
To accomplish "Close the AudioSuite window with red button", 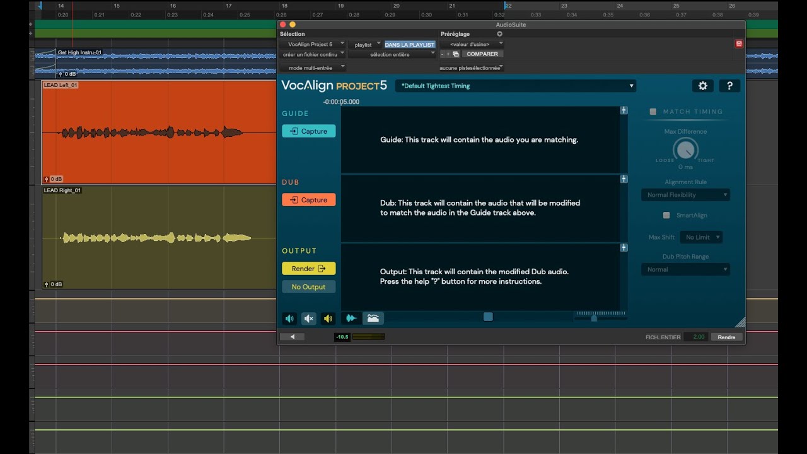I will pyautogui.click(x=282, y=25).
